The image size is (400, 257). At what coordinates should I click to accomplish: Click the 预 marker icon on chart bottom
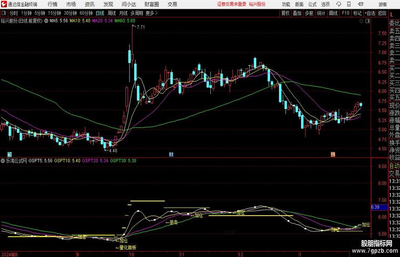pos(333,154)
